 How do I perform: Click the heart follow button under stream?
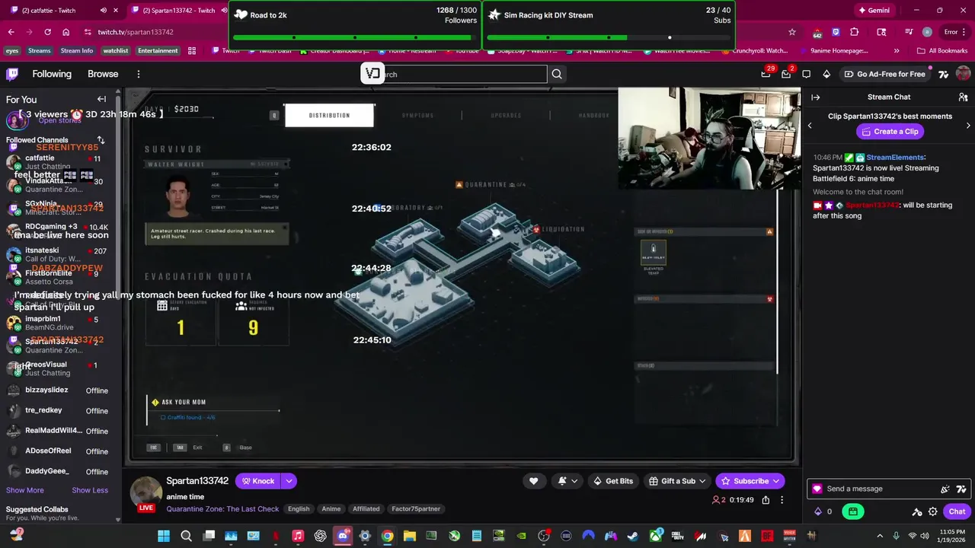533,481
